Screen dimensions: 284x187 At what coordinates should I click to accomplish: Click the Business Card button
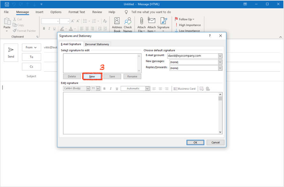tap(185, 89)
